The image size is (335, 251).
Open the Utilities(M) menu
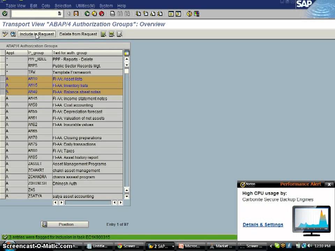[x=85, y=6]
